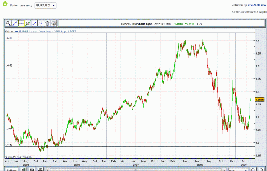
Task: Click the 1.1843 horizontal line label
Action: coord(9,145)
